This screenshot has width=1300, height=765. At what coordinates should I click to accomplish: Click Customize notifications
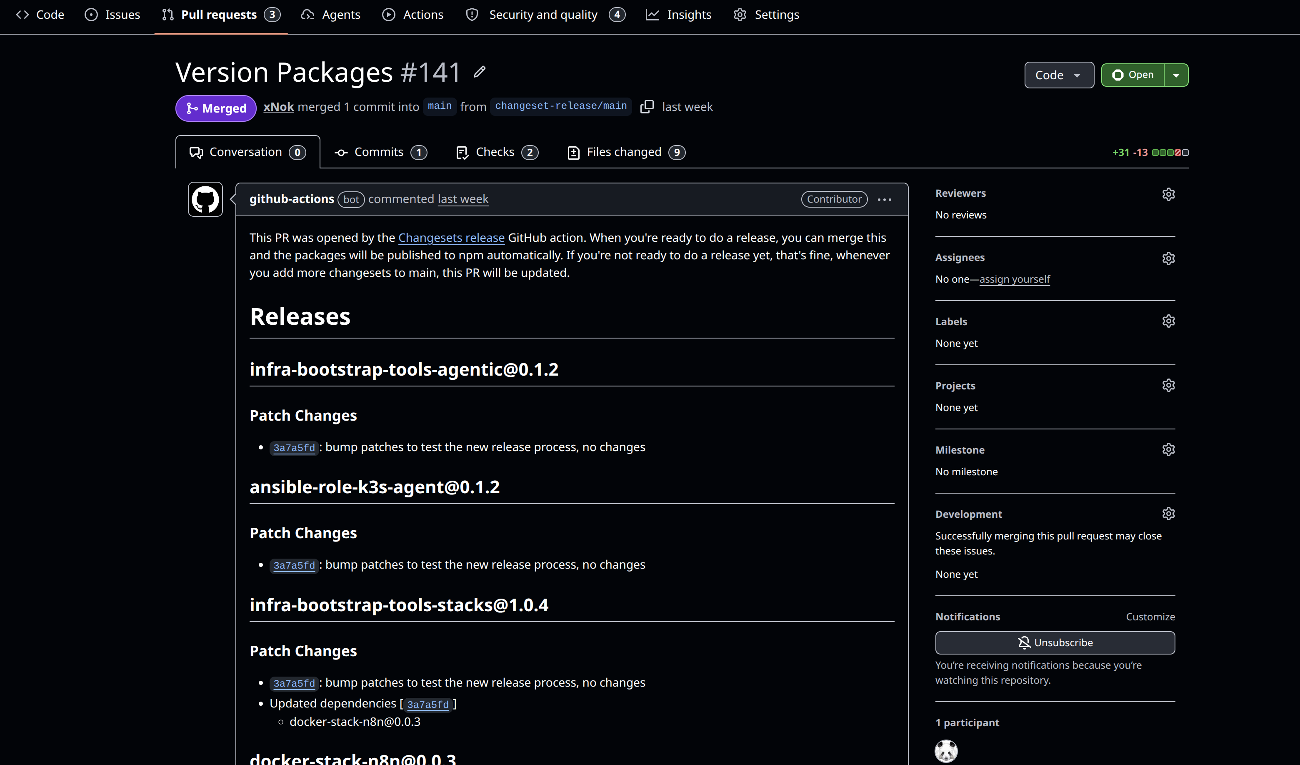(x=1150, y=617)
